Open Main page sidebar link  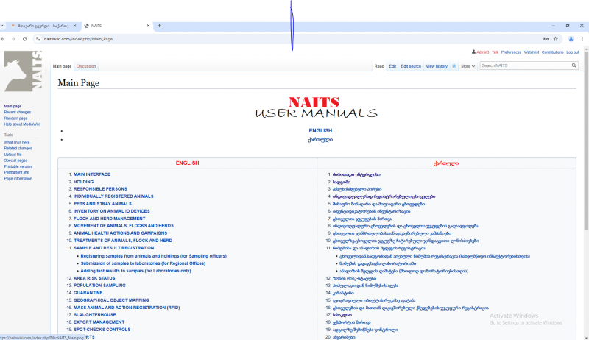tap(13, 106)
